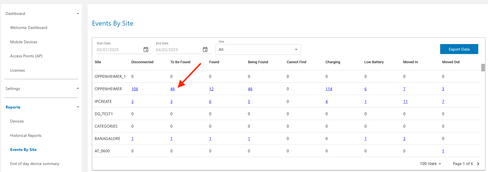The height and width of the screenshot is (172, 488).
Task: Click the table's vertical scrollbar thumb
Action: tap(483, 67)
